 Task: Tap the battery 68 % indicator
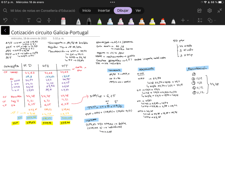(217, 2)
